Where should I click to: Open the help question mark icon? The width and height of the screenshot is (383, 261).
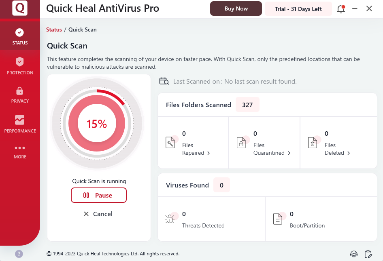pyautogui.click(x=19, y=254)
